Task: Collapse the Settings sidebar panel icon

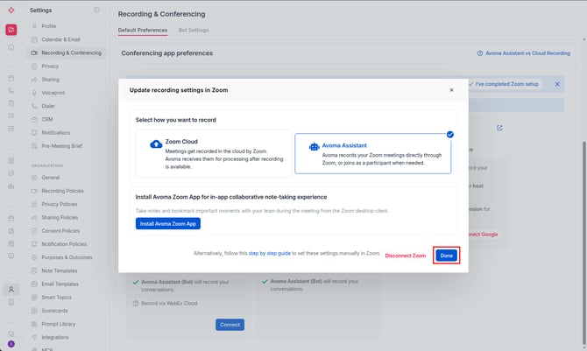Action: coord(96,11)
